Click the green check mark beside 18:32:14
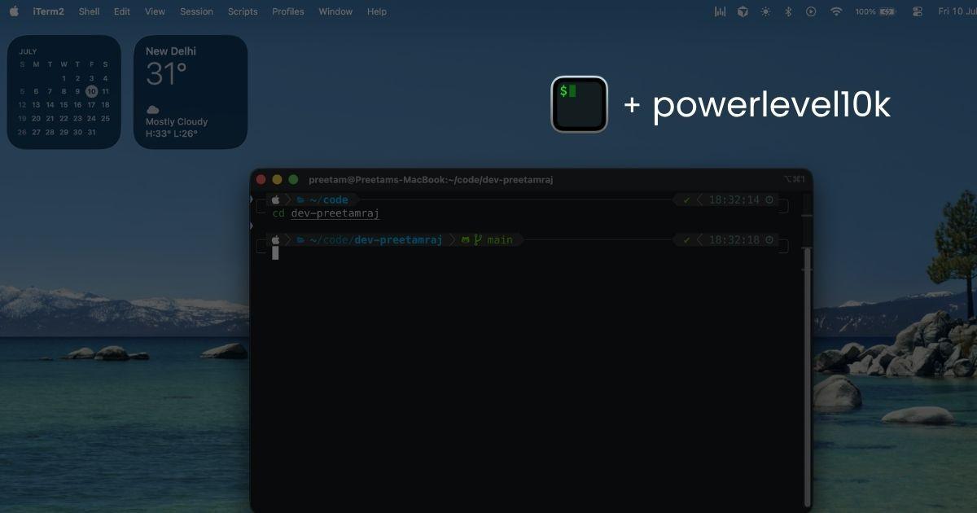This screenshot has width=977, height=513. (x=686, y=199)
